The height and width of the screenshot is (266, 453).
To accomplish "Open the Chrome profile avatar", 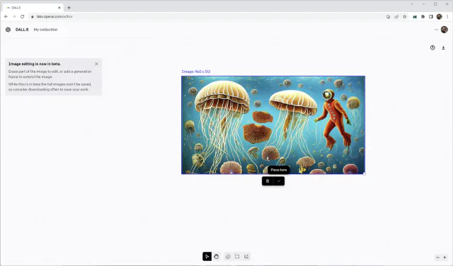I will pyautogui.click(x=439, y=17).
